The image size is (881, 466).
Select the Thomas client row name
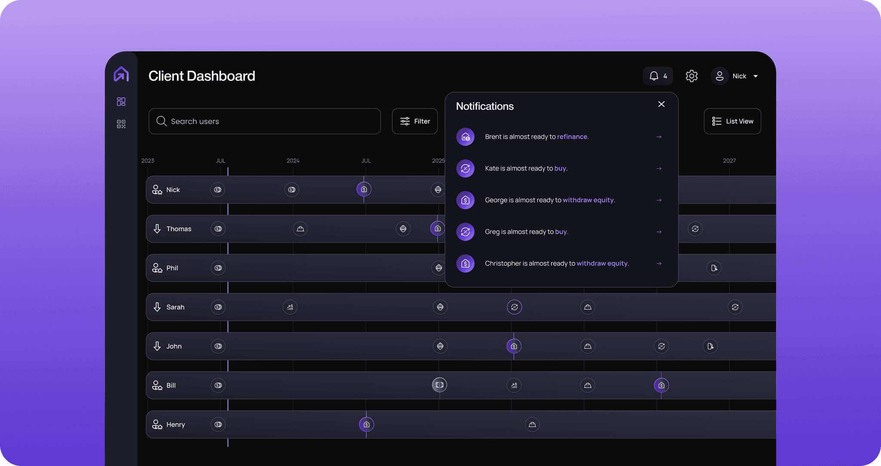[x=179, y=229]
